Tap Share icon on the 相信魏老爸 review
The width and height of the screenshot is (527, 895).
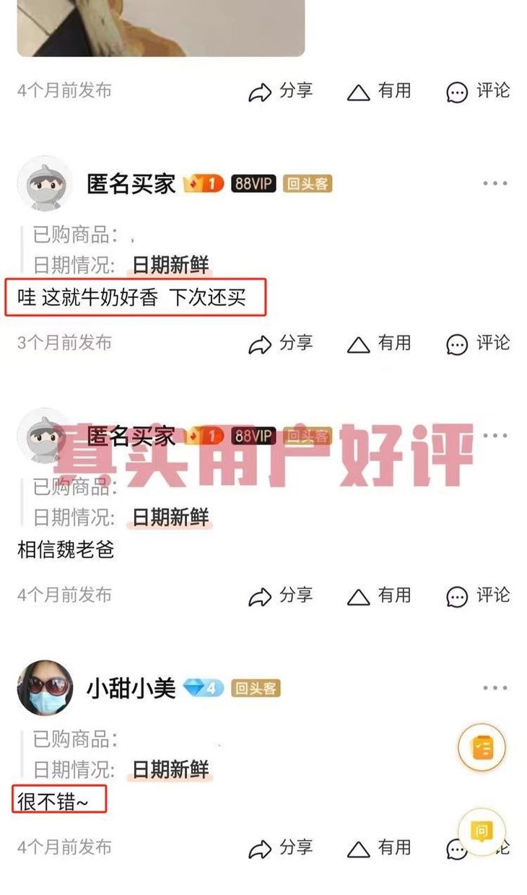pos(260,597)
